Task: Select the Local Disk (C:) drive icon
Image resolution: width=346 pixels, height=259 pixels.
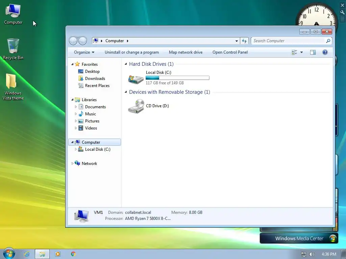Action: 136,79
